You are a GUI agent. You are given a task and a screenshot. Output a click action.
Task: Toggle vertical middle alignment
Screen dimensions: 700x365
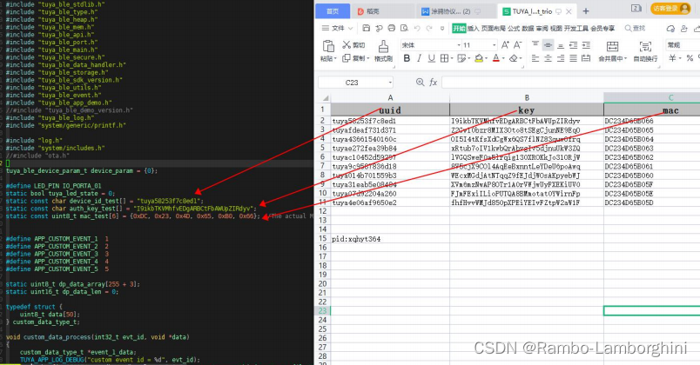[548, 44]
